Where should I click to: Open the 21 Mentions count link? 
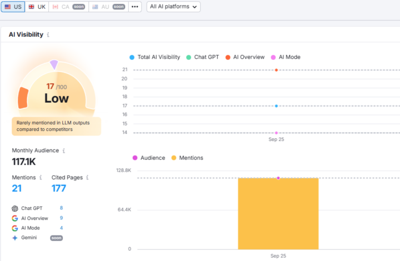17,188
